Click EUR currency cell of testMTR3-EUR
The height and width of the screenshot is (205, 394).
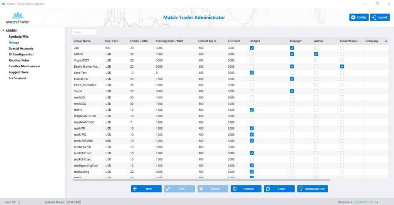pos(108,141)
